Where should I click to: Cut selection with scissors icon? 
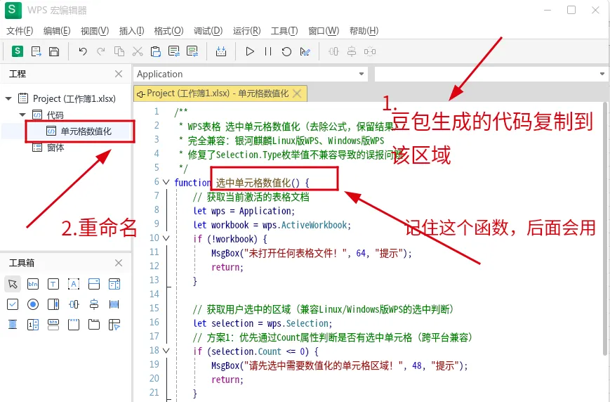138,51
